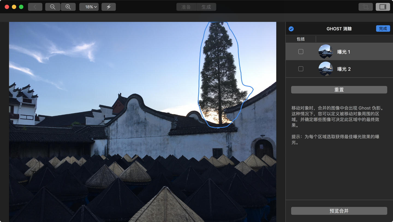393x222 pixels.
Task: Open the 18% zoom level dropdown
Action: 89,7
